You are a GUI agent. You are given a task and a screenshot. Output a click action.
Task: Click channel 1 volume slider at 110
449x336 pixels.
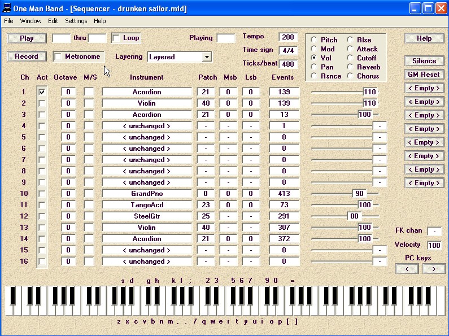[x=370, y=92]
